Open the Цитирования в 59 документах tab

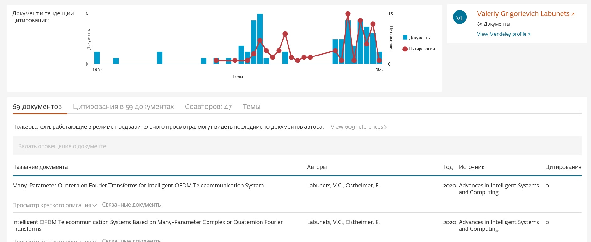point(123,107)
